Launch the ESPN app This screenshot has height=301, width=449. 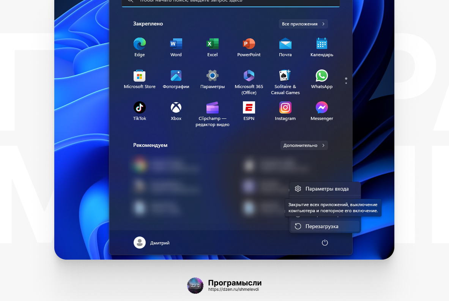pyautogui.click(x=249, y=111)
